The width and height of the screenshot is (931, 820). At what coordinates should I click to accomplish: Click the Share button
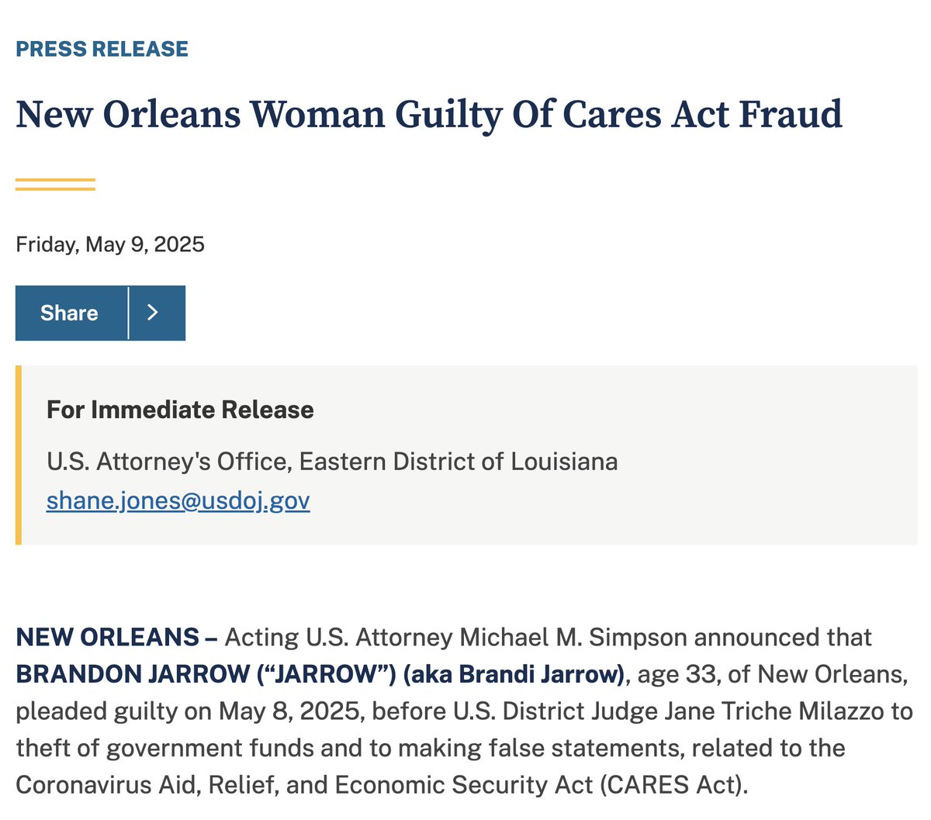pos(70,313)
